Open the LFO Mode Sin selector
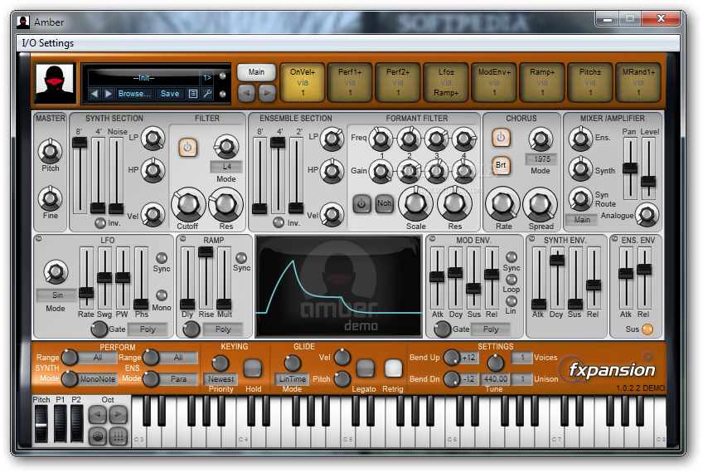Viewport: 703px width, 473px height. point(57,295)
